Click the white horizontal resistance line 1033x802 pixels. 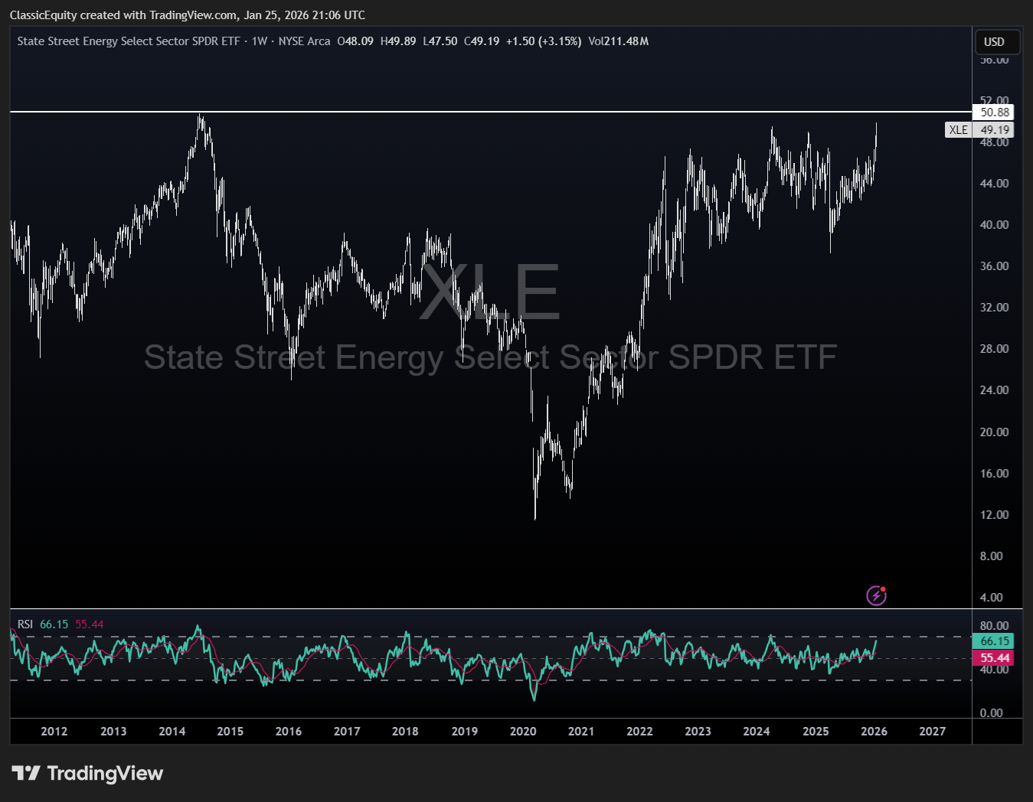(x=490, y=112)
